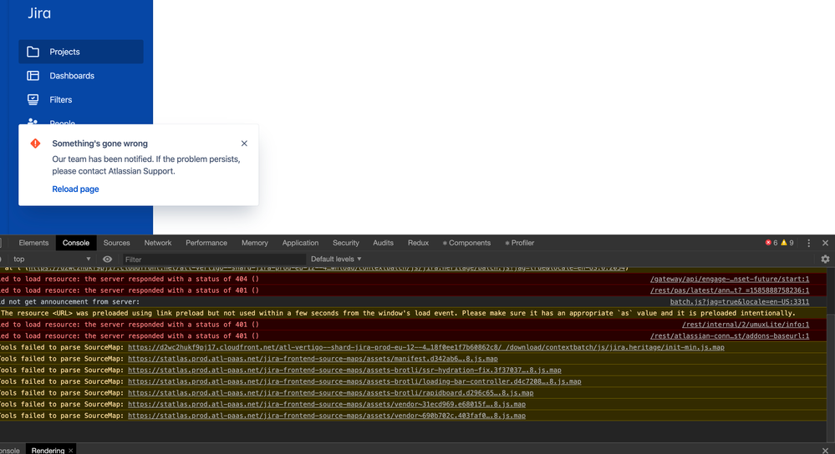Click the Projects folder icon
Image resolution: width=835 pixels, height=454 pixels.
[x=33, y=52]
